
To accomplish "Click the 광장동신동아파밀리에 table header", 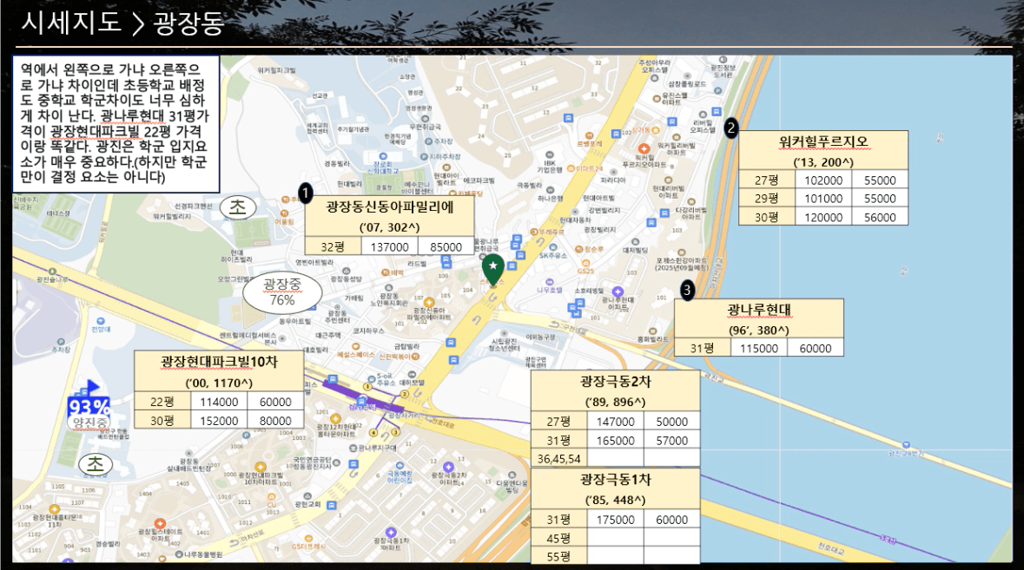I will coord(389,207).
